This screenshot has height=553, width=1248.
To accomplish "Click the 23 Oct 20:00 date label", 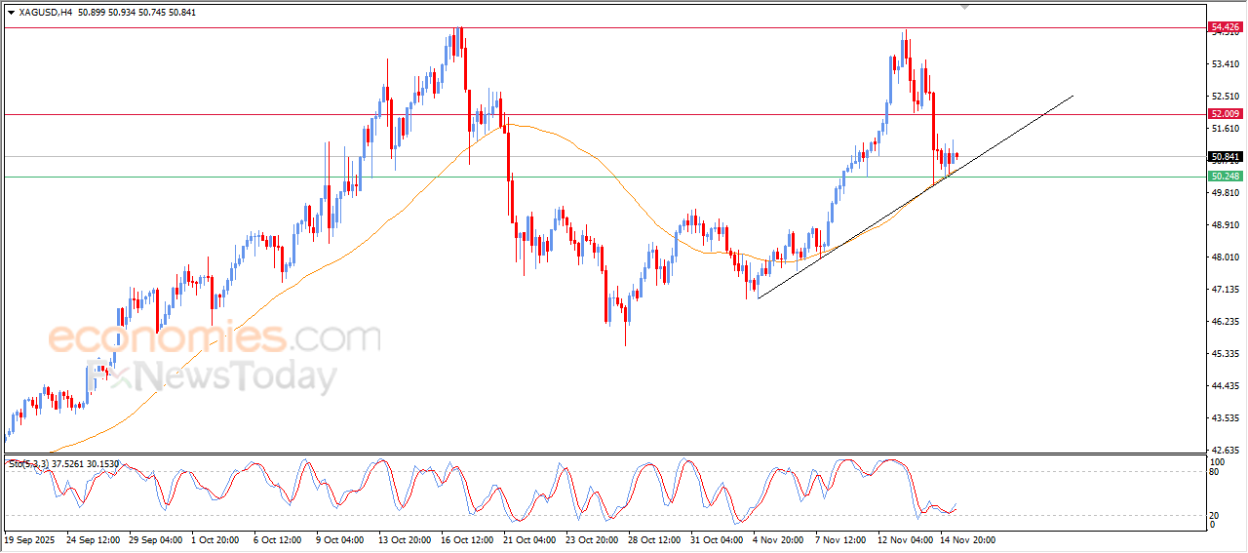I will pyautogui.click(x=592, y=539).
